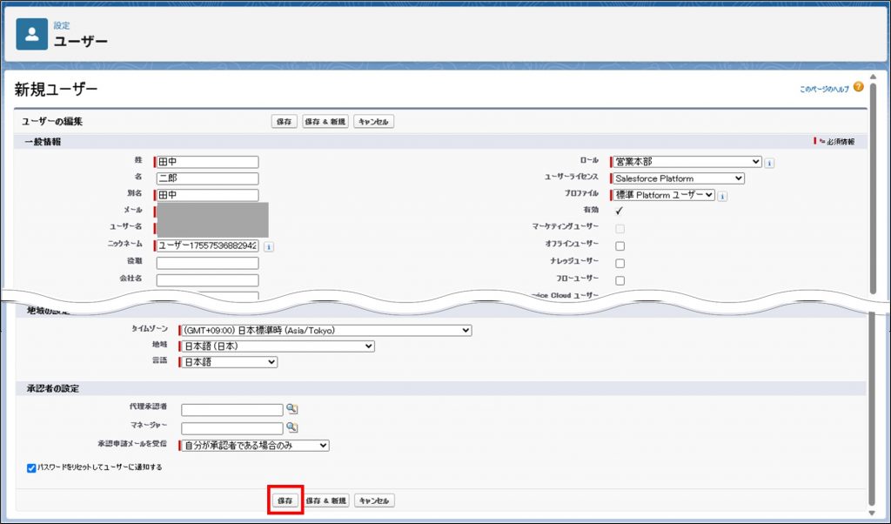Open the タイムゾーン dropdown
Screen dimensions: 891x524
tap(325, 330)
